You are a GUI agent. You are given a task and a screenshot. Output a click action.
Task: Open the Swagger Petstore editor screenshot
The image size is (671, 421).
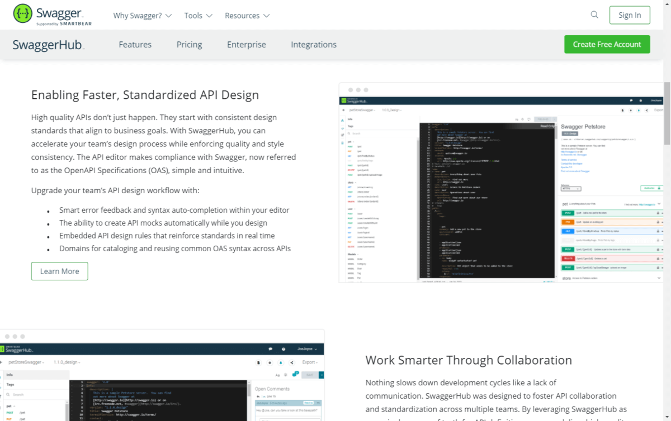coord(500,183)
